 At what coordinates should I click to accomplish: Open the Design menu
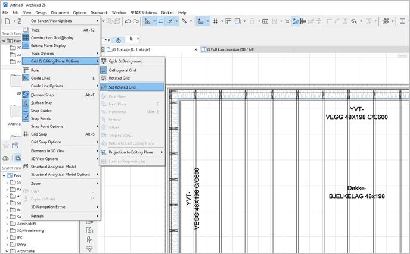click(41, 12)
